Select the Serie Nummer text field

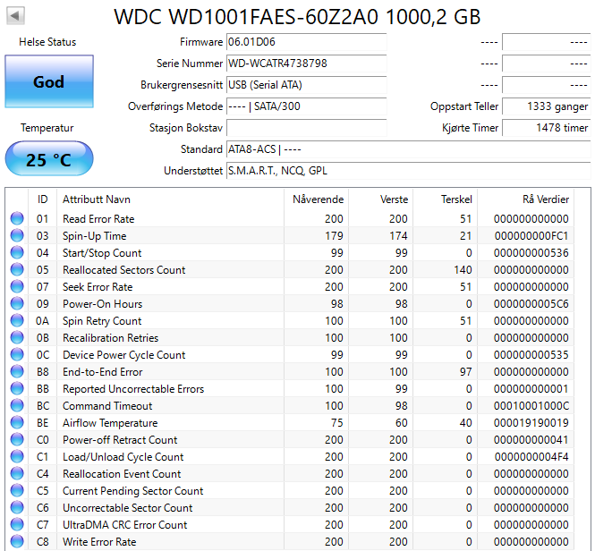pos(306,64)
